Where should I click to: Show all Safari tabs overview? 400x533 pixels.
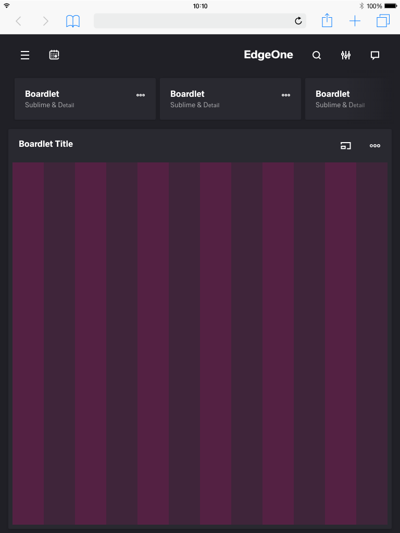pos(383,21)
